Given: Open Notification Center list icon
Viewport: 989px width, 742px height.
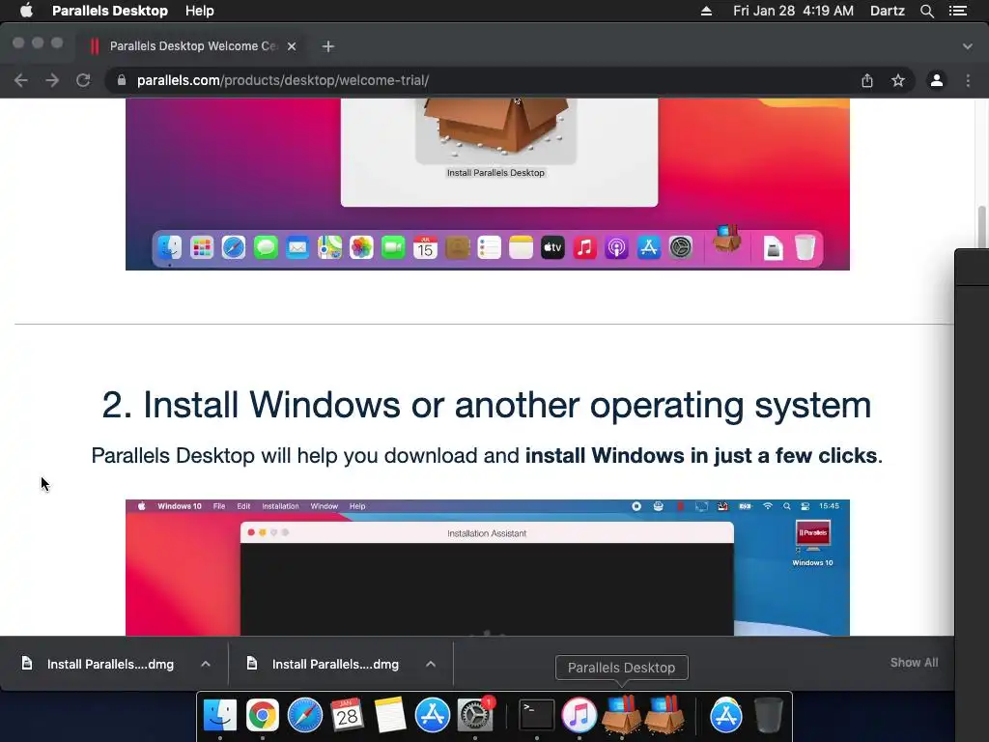Looking at the screenshot, I should pos(957,11).
